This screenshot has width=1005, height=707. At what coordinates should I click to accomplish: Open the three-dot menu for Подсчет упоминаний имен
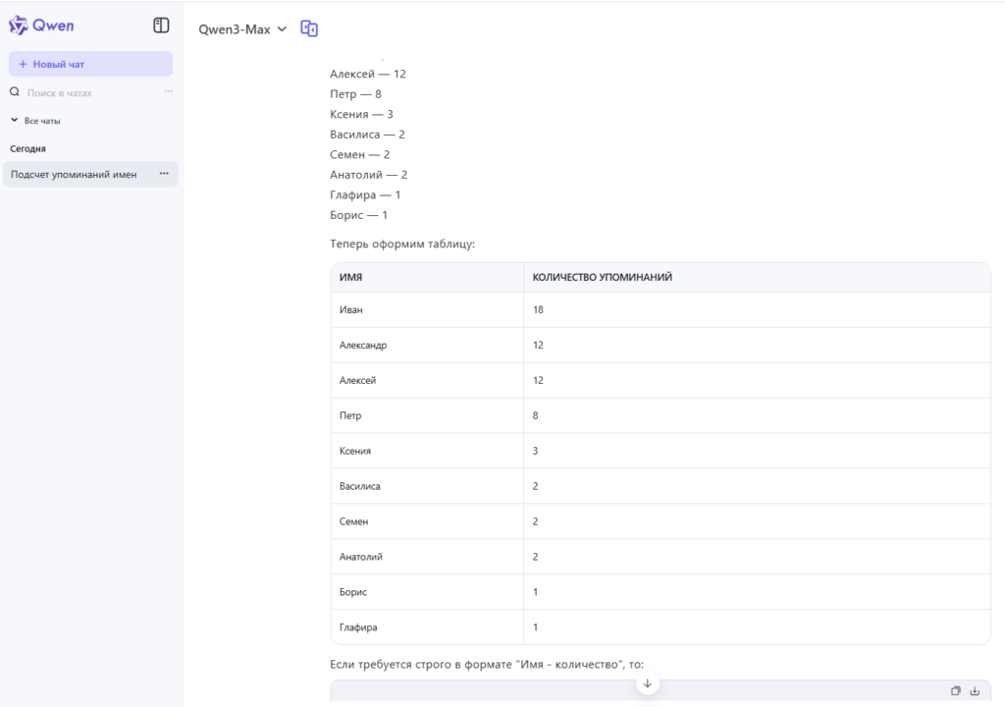[164, 175]
